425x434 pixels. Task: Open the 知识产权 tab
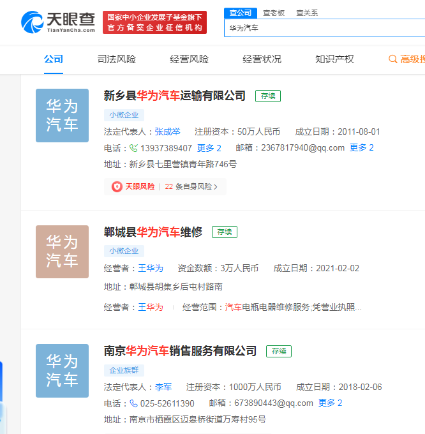click(334, 59)
